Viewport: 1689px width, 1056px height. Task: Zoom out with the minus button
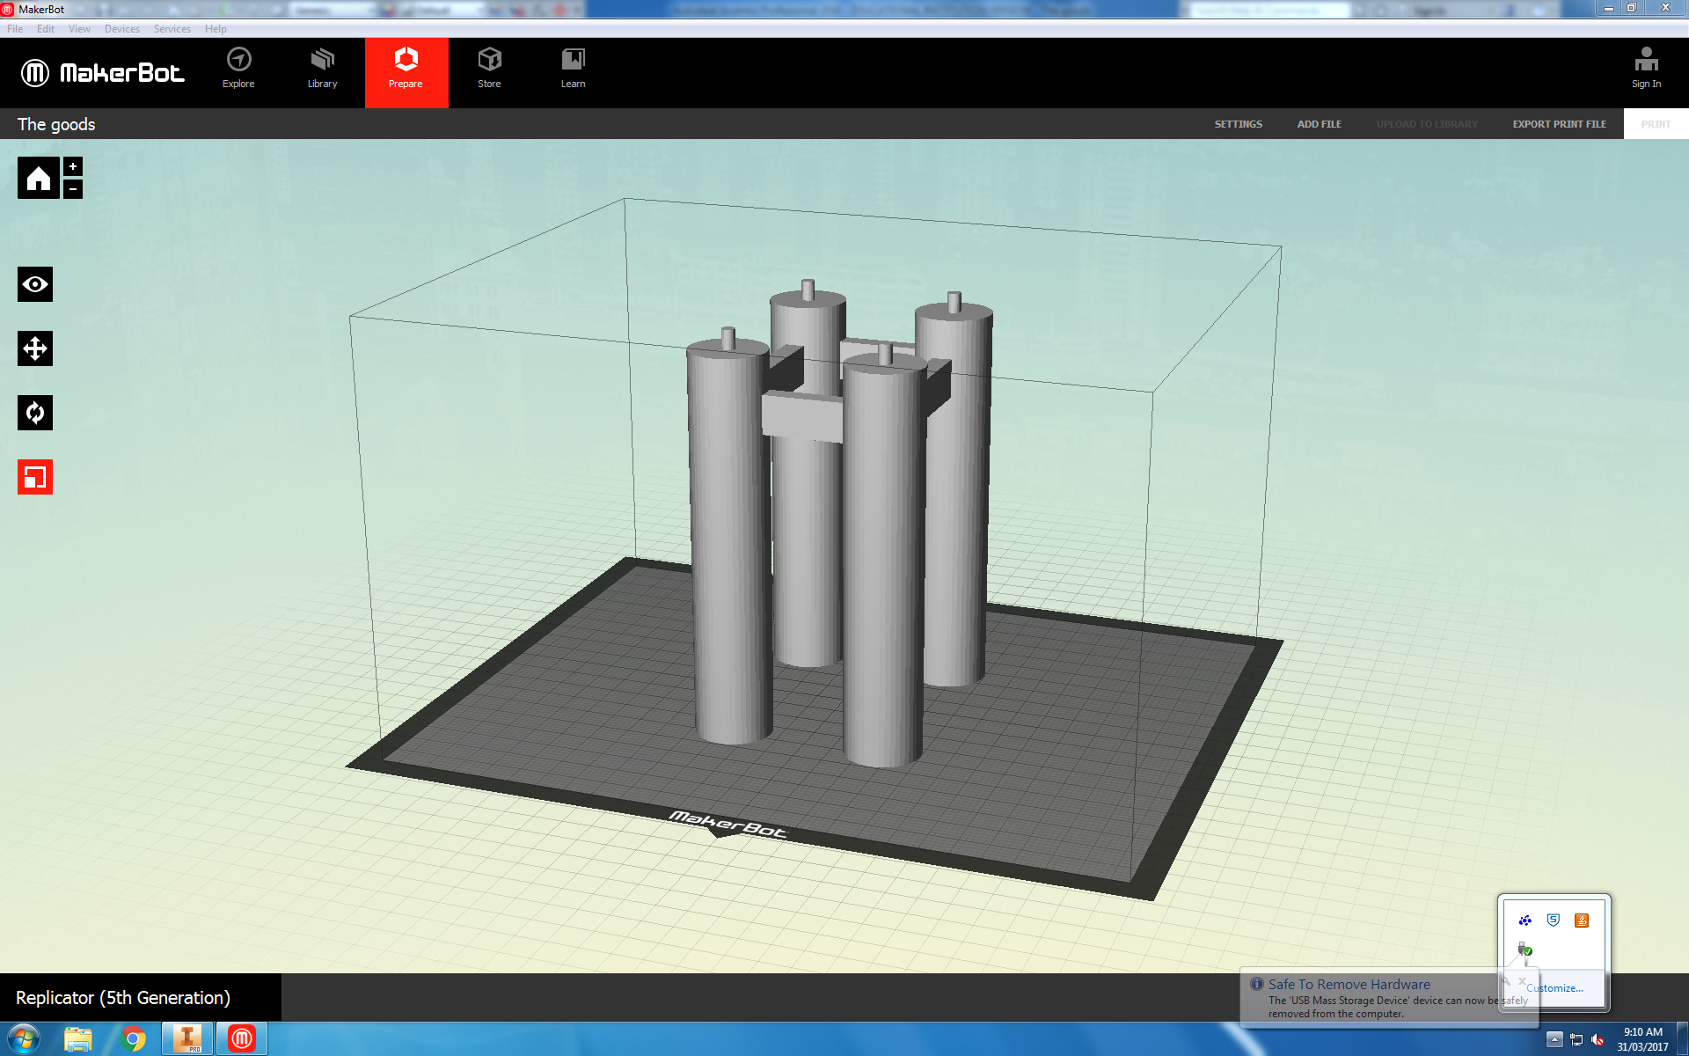click(x=73, y=188)
